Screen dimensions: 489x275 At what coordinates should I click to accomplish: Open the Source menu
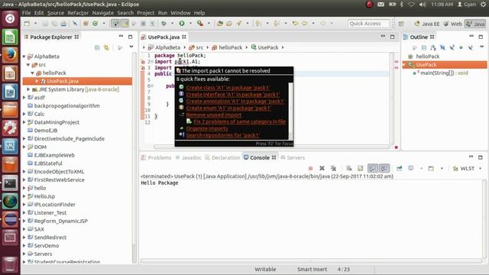click(x=56, y=13)
